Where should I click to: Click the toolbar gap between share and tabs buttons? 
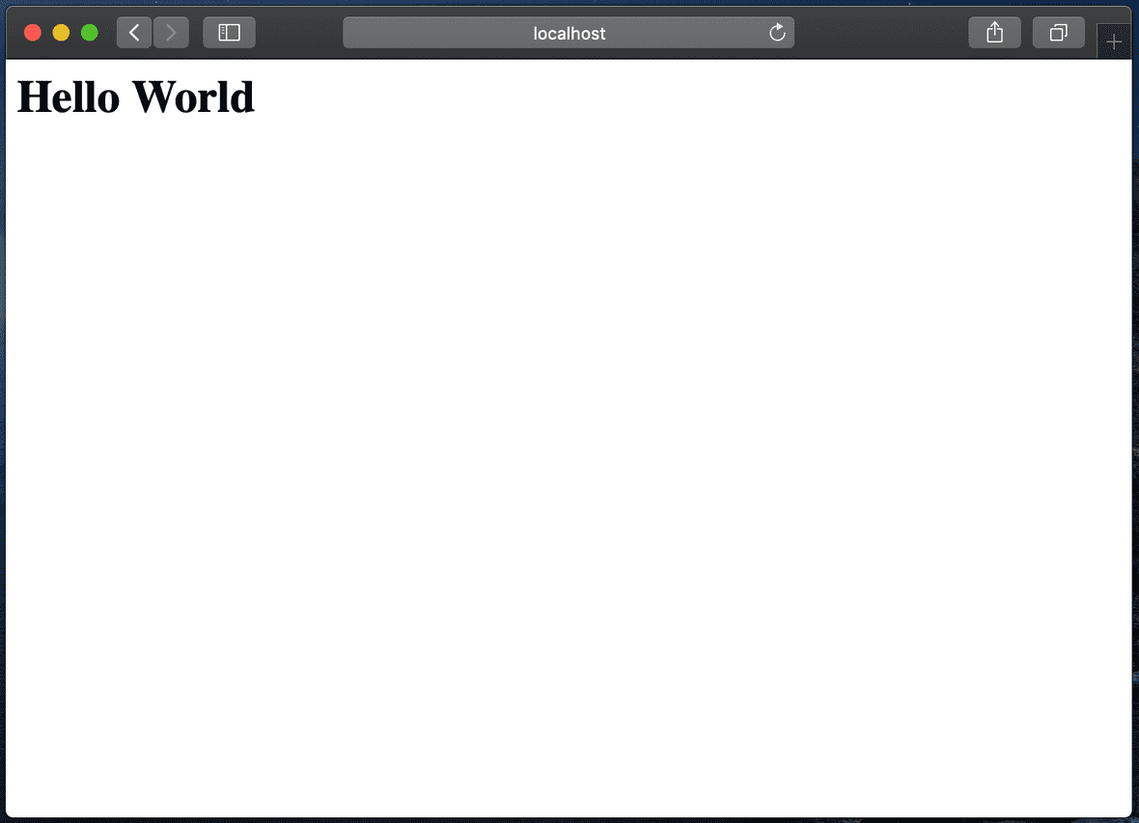1027,33
